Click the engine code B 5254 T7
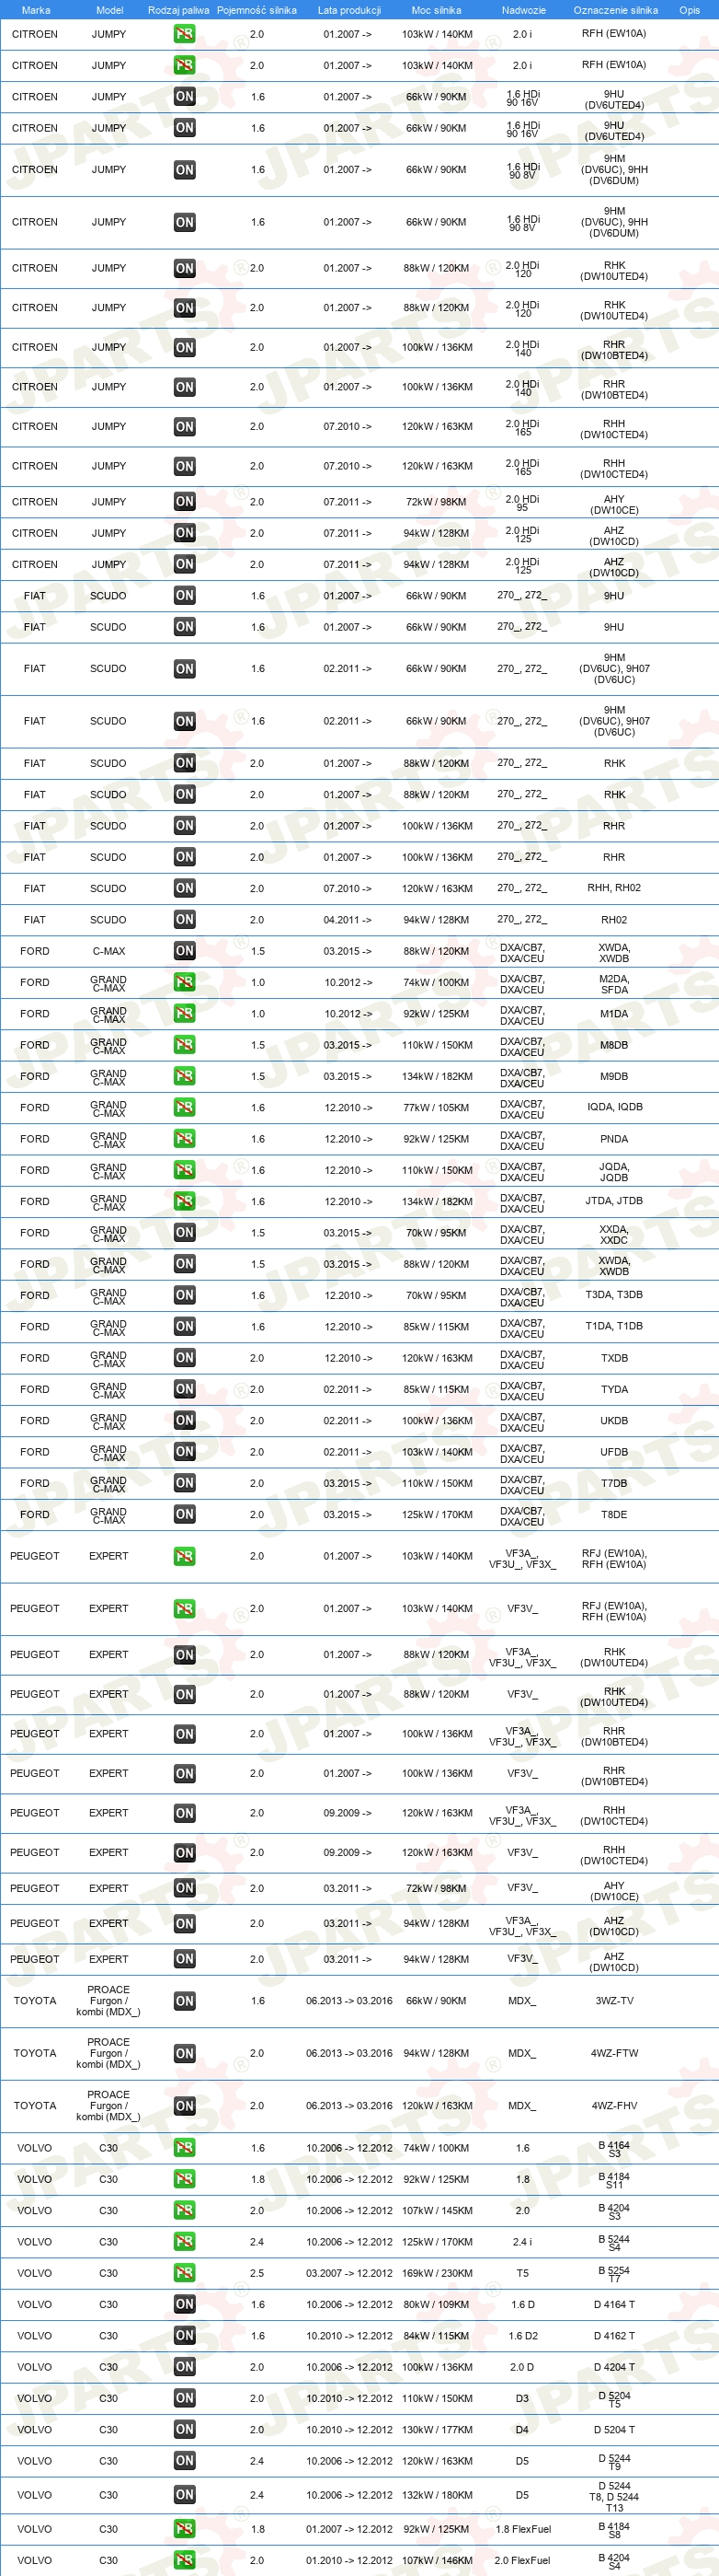The image size is (719, 2576). point(614,2275)
